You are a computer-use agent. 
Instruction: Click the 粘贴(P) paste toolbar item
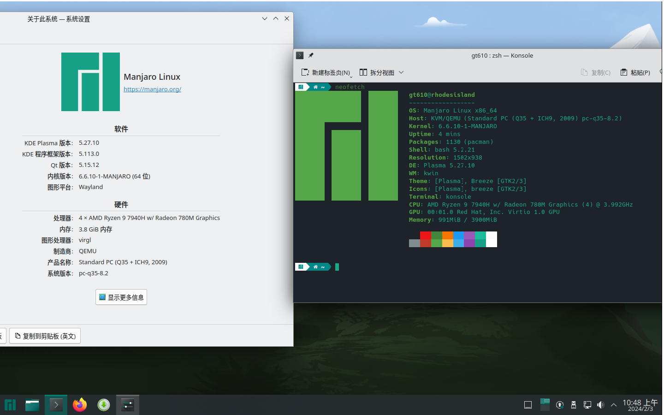click(x=634, y=72)
